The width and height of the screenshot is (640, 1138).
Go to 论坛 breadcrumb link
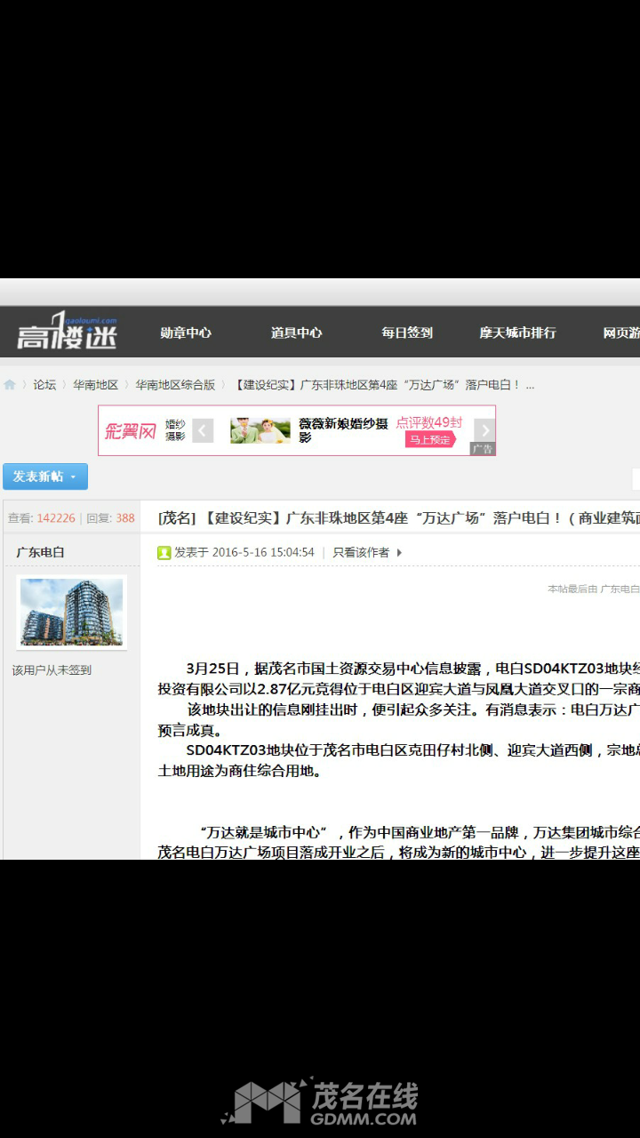[x=44, y=385]
